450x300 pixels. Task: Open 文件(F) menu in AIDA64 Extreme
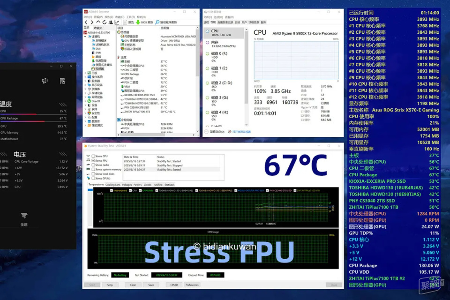point(88,17)
